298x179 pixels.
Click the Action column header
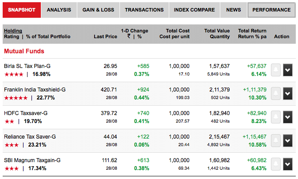[x=282, y=37]
